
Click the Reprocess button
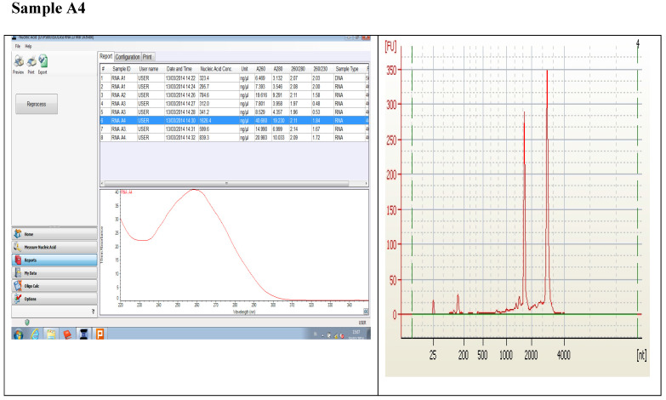pyautogui.click(x=37, y=104)
